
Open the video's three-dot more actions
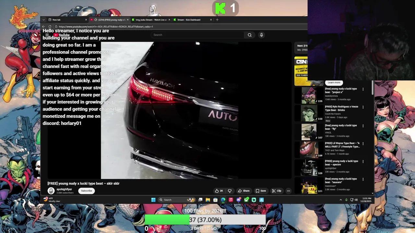[x=288, y=191]
